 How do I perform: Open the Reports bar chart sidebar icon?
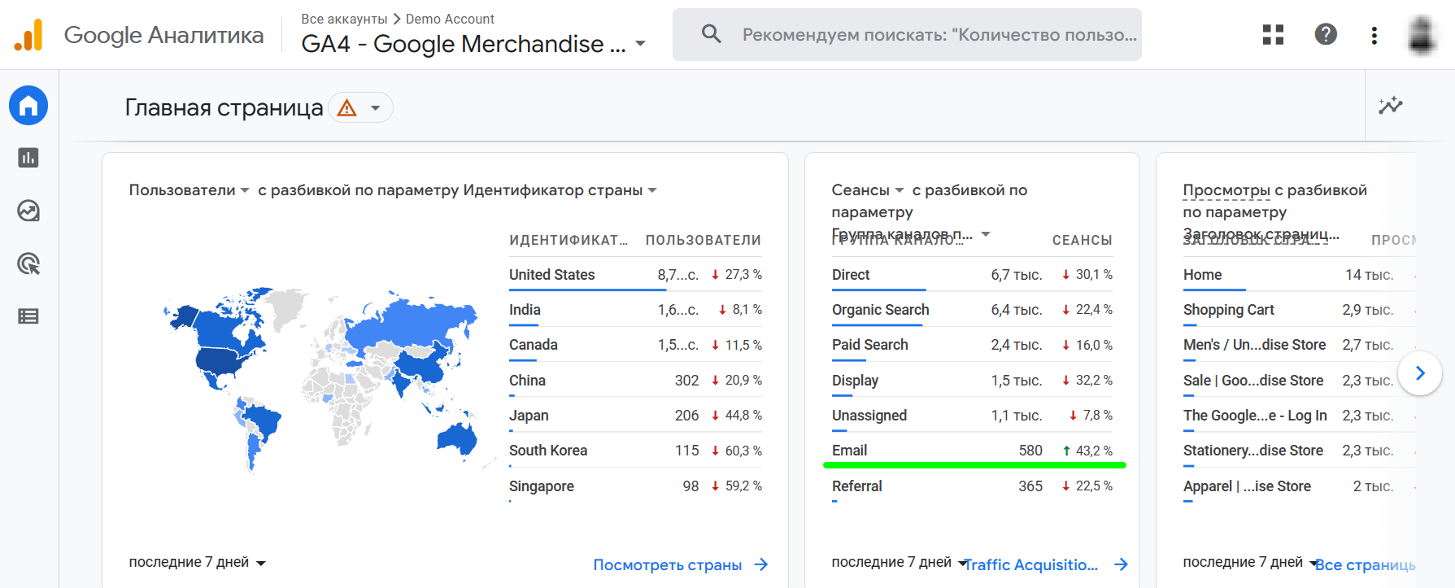[28, 158]
